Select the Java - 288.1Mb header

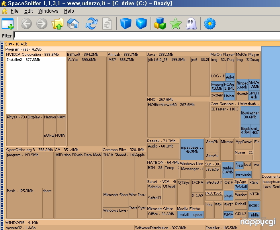(x=178, y=54)
